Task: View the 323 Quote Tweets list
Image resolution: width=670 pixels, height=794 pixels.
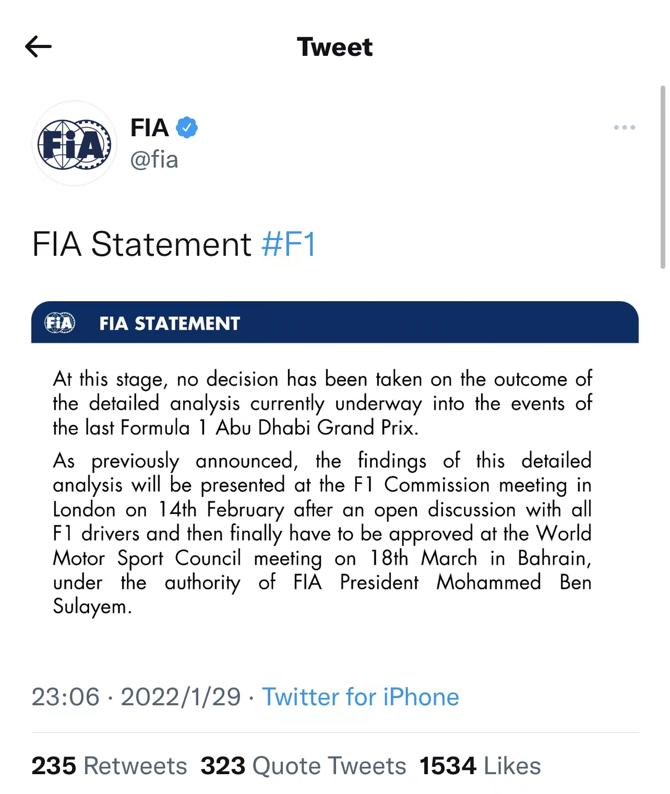Action: point(303,766)
